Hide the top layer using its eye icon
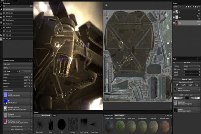 coord(174,12)
